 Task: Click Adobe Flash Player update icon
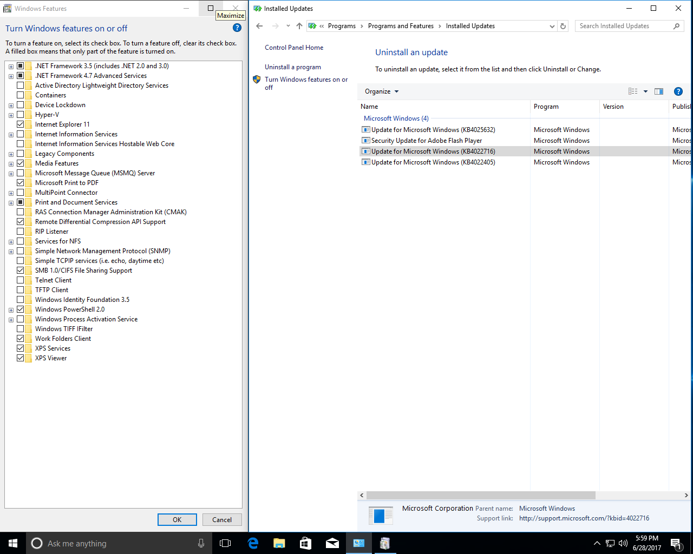(x=366, y=141)
